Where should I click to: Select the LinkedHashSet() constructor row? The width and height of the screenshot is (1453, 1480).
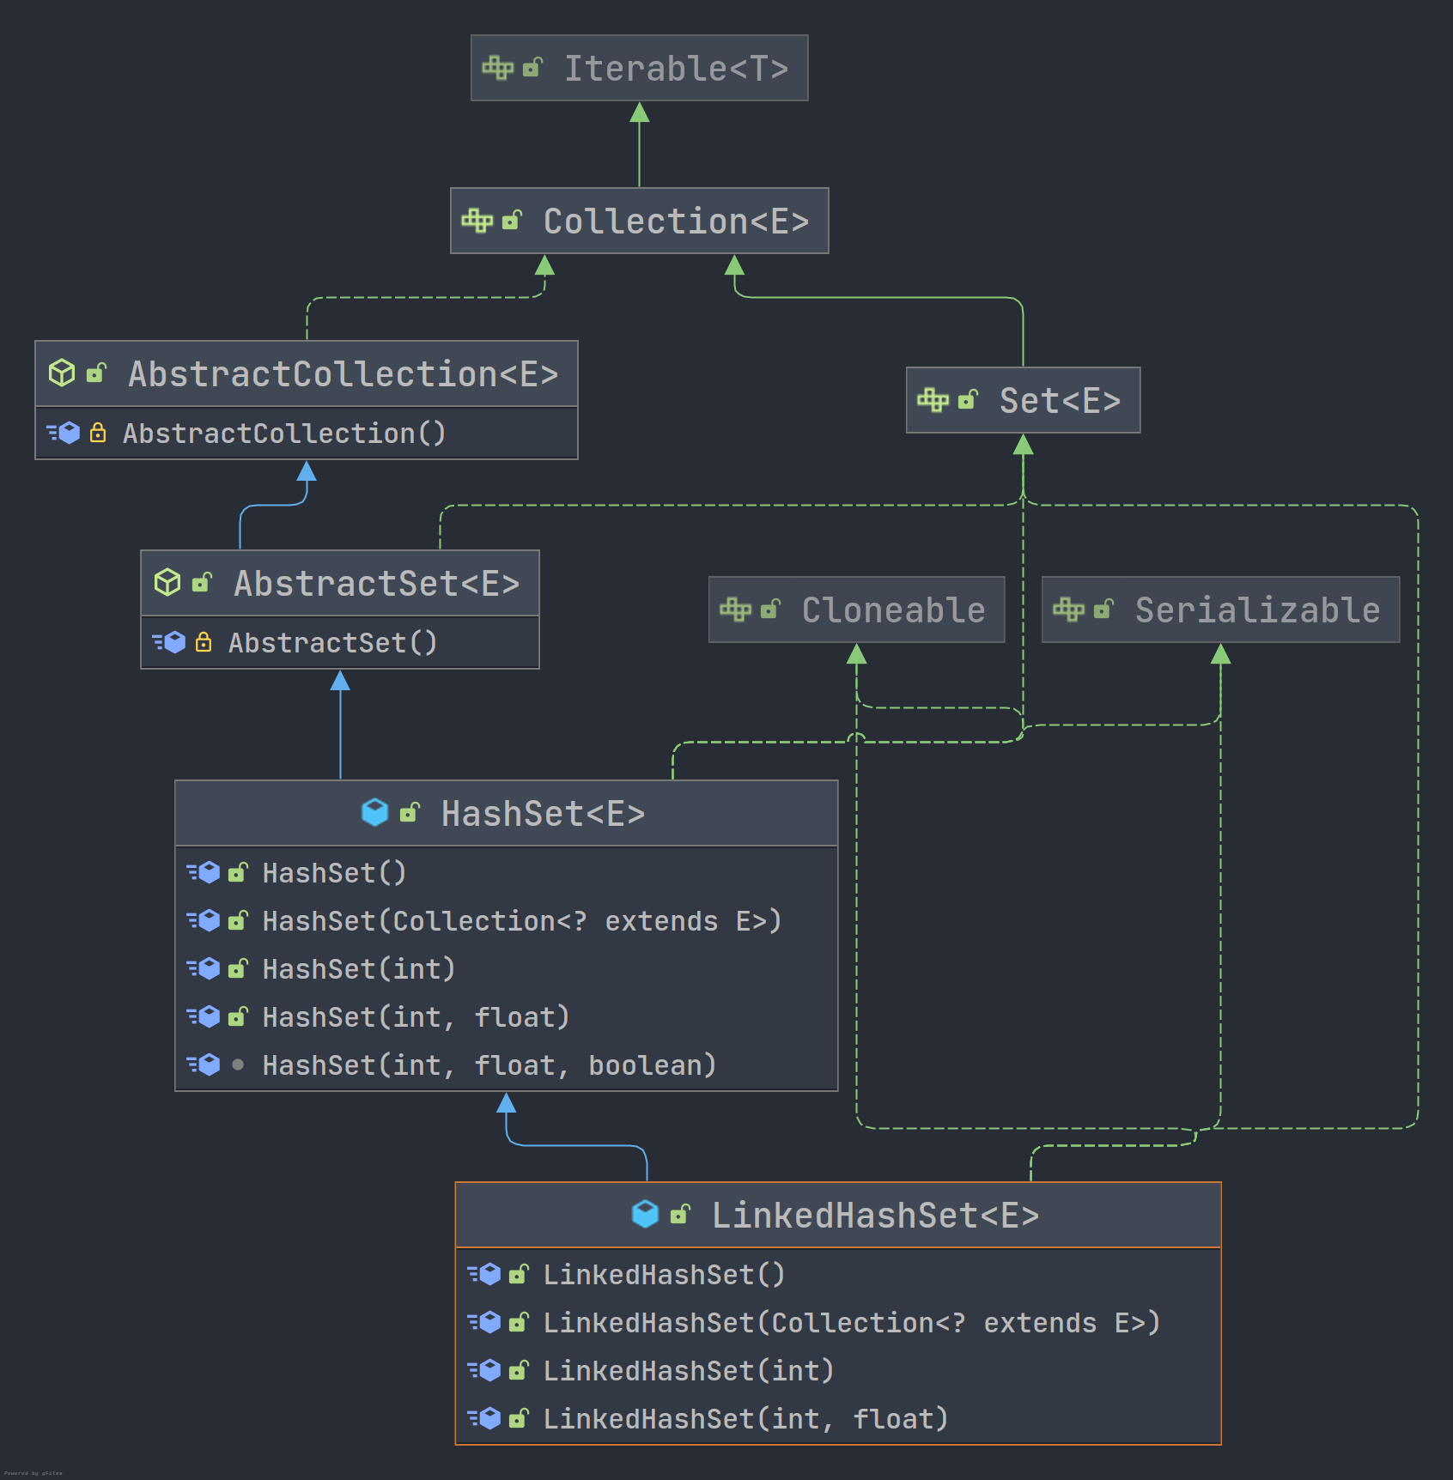[838, 1275]
